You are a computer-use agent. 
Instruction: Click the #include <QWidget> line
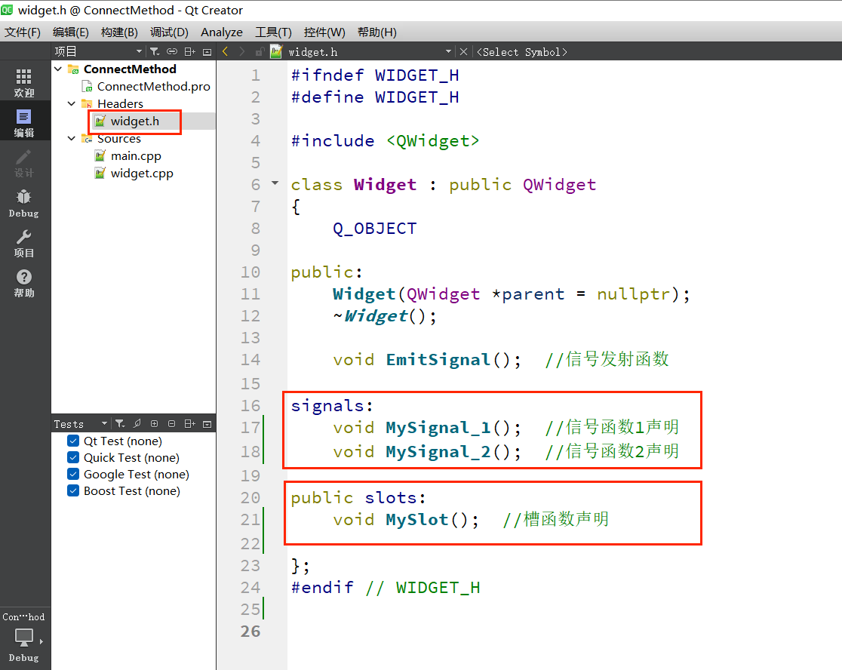tap(385, 140)
